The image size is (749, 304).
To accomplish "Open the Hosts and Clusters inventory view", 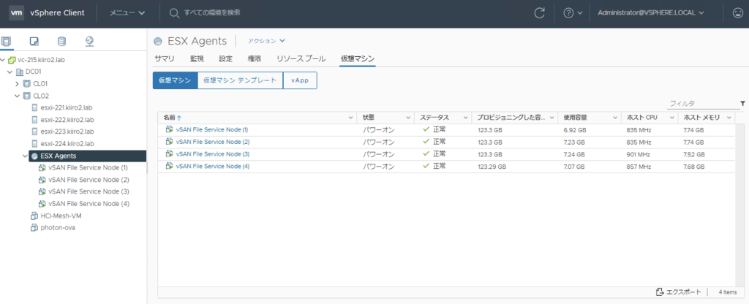I will (7, 42).
